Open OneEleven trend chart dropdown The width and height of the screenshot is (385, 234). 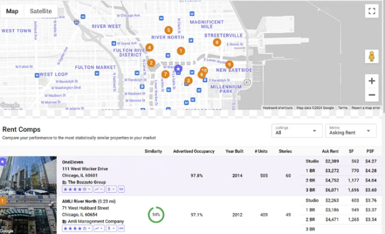click(x=99, y=189)
